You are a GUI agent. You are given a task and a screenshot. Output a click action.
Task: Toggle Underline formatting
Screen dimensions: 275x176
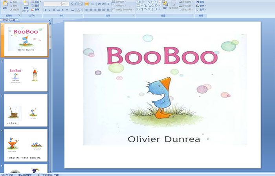click(x=54, y=10)
